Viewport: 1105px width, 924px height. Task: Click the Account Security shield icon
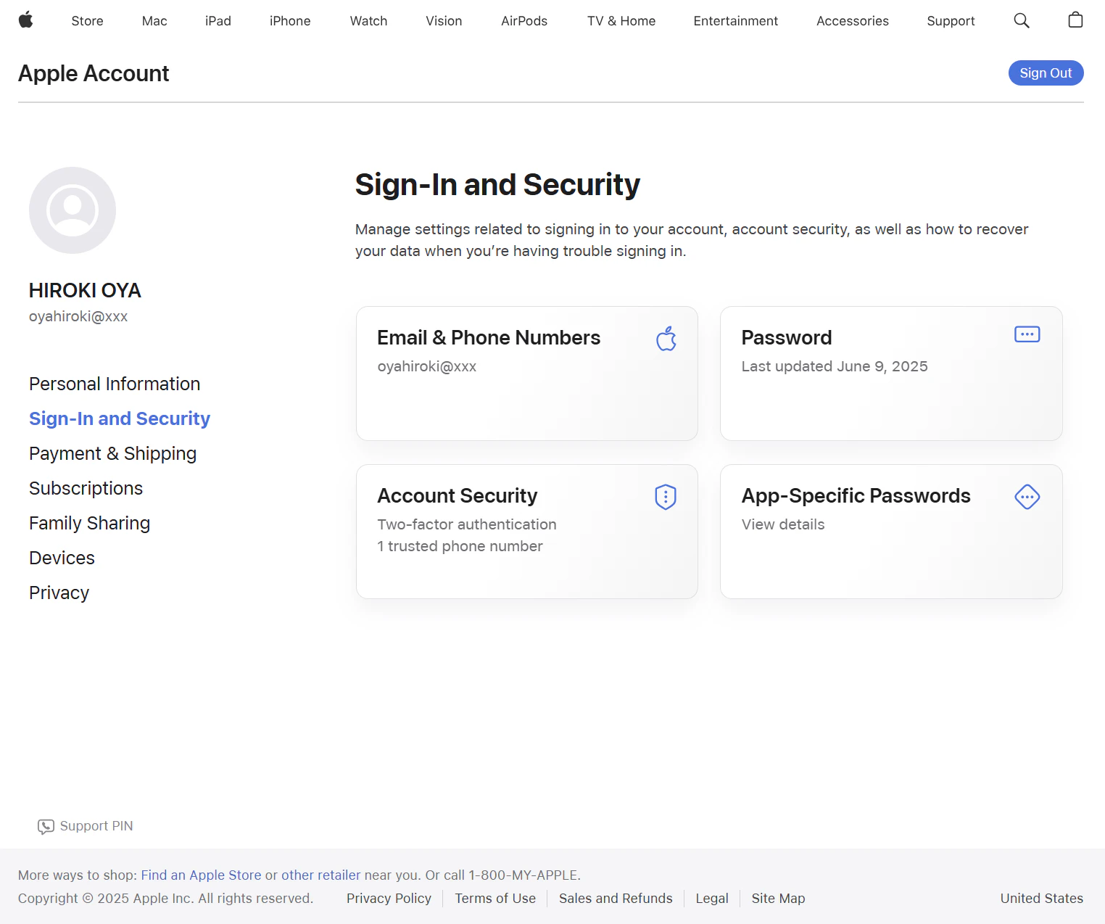[x=666, y=497]
